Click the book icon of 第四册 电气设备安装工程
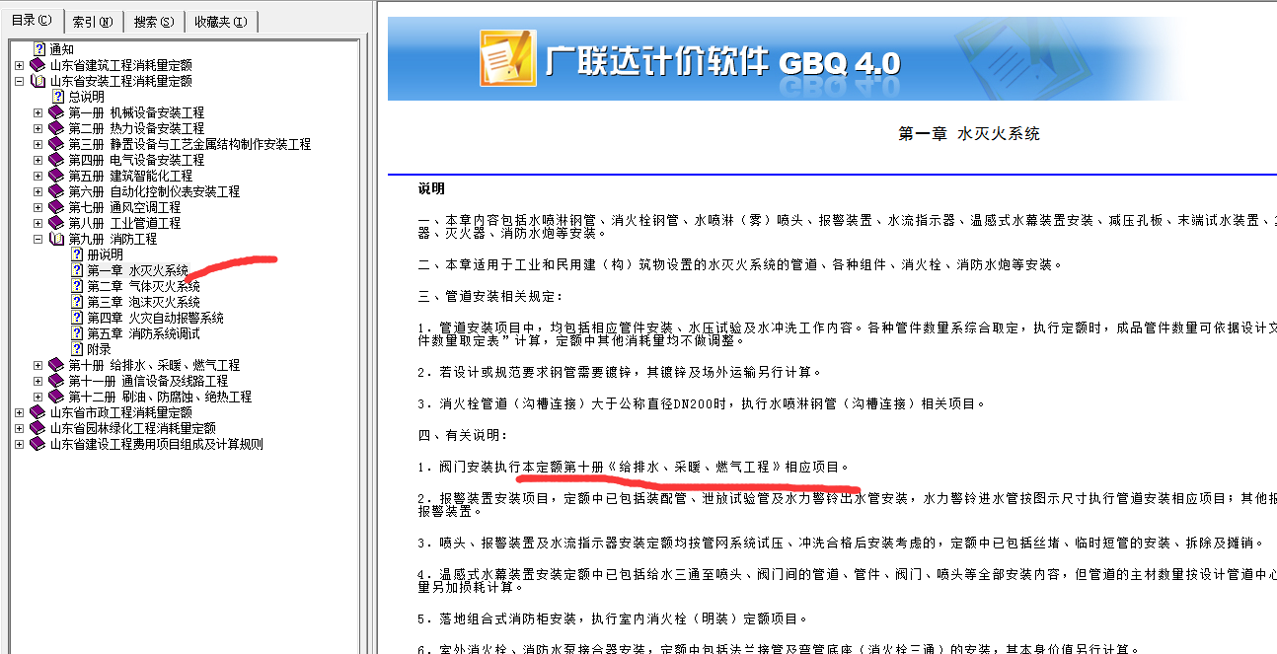Screen dimensions: 1277x654 tap(56, 160)
